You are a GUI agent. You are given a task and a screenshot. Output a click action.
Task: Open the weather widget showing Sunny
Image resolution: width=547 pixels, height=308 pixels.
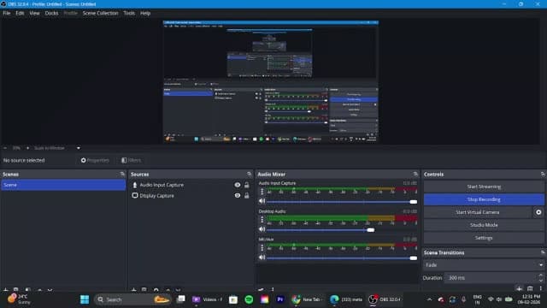coord(20,299)
